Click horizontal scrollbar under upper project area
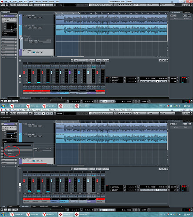The width and height of the screenshot is (193, 217). (x=70, y=56)
